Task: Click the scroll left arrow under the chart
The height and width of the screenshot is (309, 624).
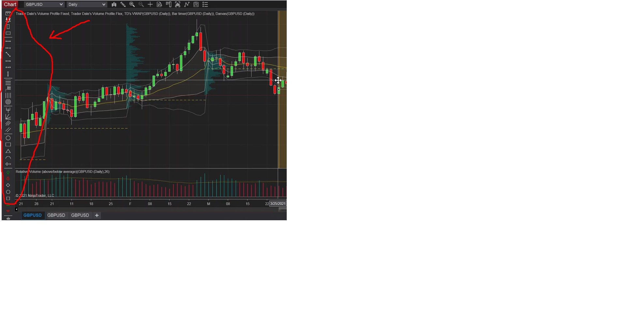Action: point(16,209)
